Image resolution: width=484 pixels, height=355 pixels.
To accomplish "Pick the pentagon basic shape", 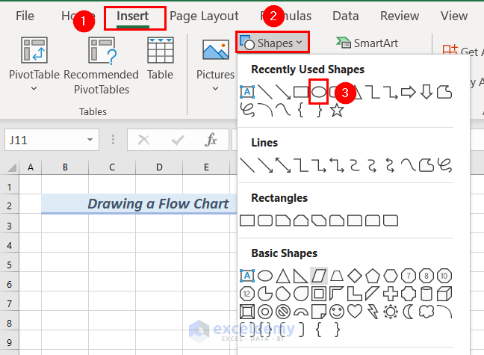I will (373, 276).
